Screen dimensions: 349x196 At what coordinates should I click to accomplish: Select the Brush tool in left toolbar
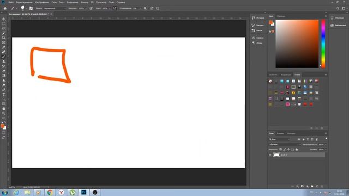(4, 57)
